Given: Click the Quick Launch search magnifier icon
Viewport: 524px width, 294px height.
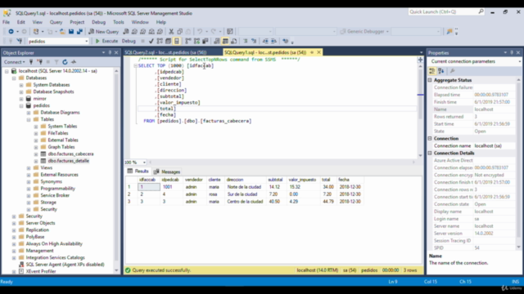Looking at the screenshot, I should point(481,11).
